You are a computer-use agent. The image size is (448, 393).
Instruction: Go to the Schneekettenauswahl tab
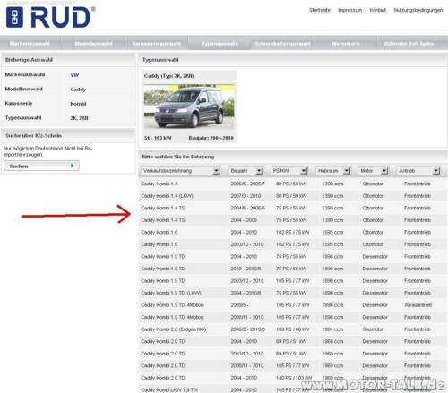tap(282, 44)
